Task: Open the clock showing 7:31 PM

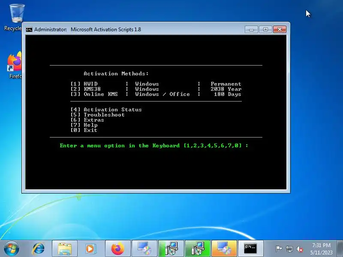Action: pos(321,249)
